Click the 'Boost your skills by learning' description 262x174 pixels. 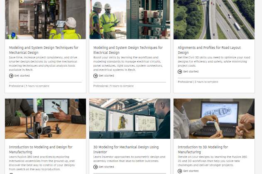click(128, 64)
